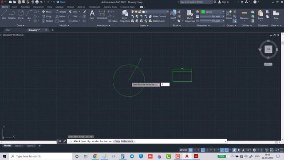This screenshot has width=284, height=160.
Task: Select the Line drawing tool
Action: 4,15
